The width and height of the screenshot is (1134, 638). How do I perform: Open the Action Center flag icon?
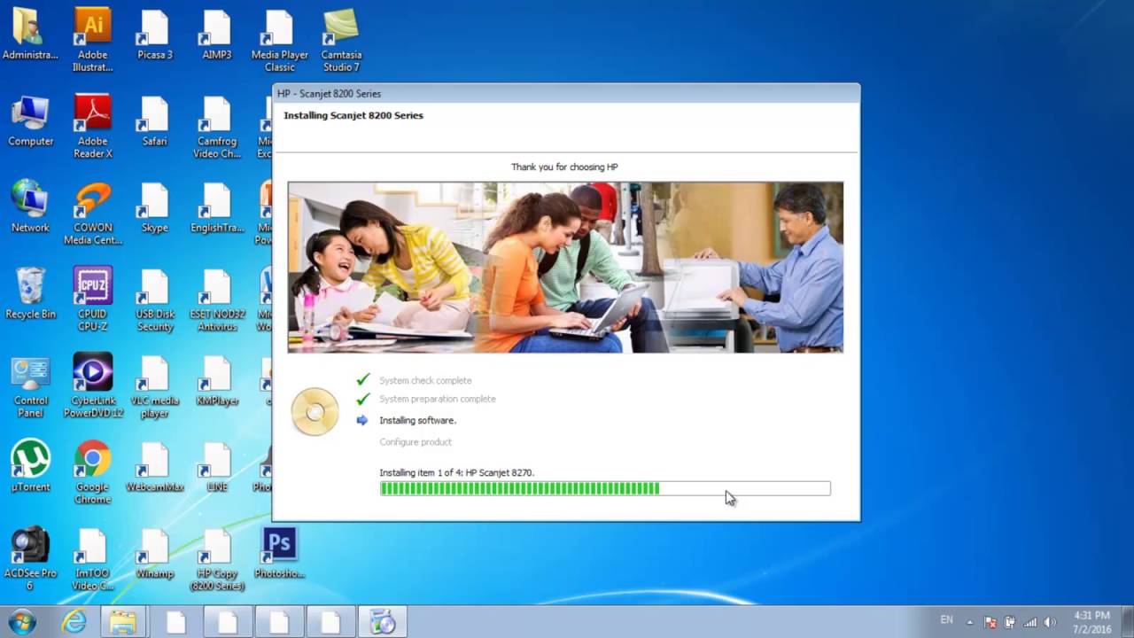(x=990, y=622)
